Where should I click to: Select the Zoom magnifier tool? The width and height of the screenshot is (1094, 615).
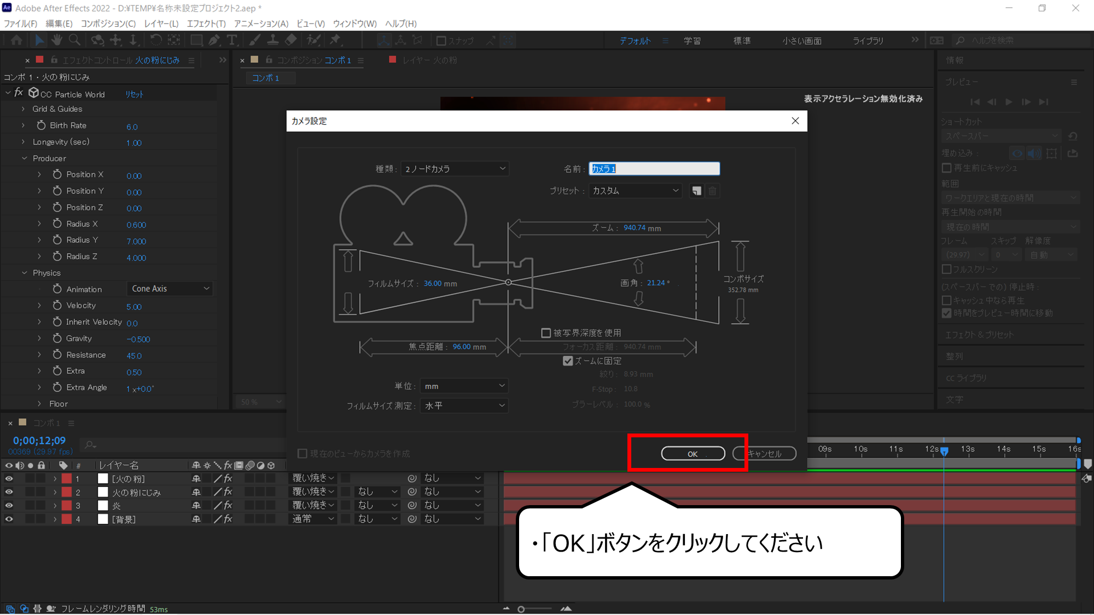(74, 40)
